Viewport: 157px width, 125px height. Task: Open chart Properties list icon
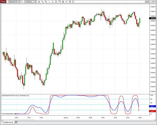73,2
